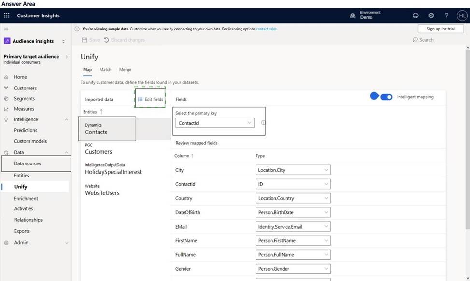The width and height of the screenshot is (470, 281).
Task: Click the smiley feedback icon
Action: coord(416,15)
